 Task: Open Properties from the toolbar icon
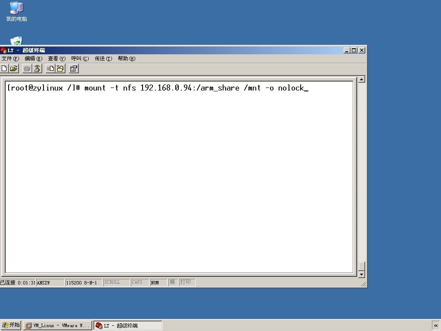coord(74,69)
